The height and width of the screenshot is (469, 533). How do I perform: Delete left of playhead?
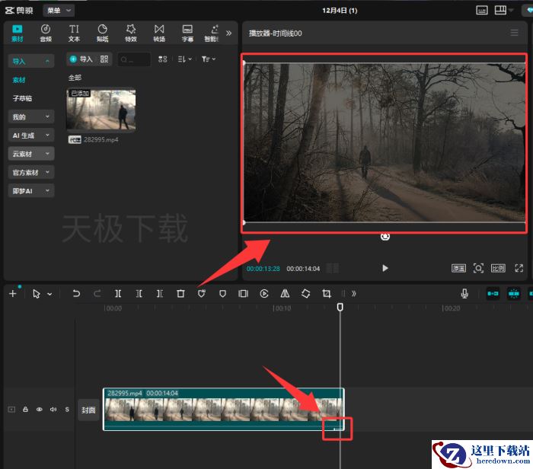(x=139, y=293)
